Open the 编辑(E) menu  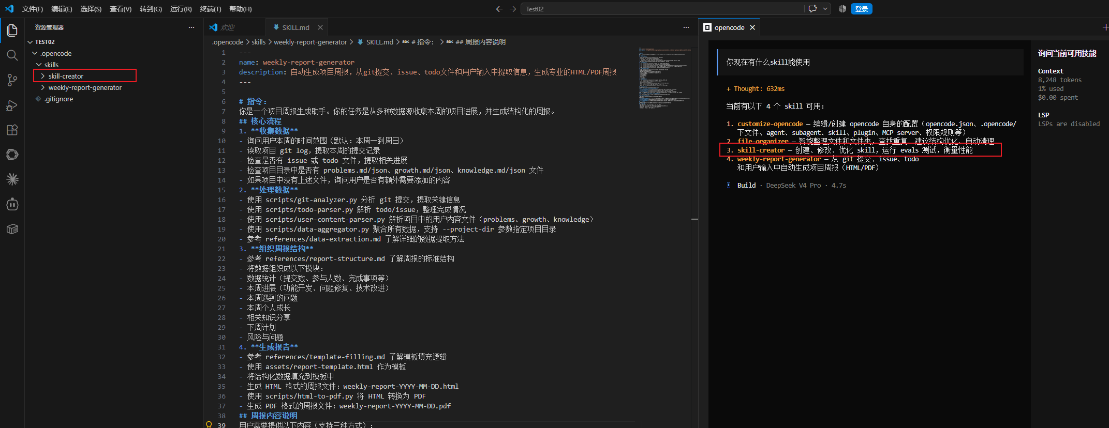point(62,9)
